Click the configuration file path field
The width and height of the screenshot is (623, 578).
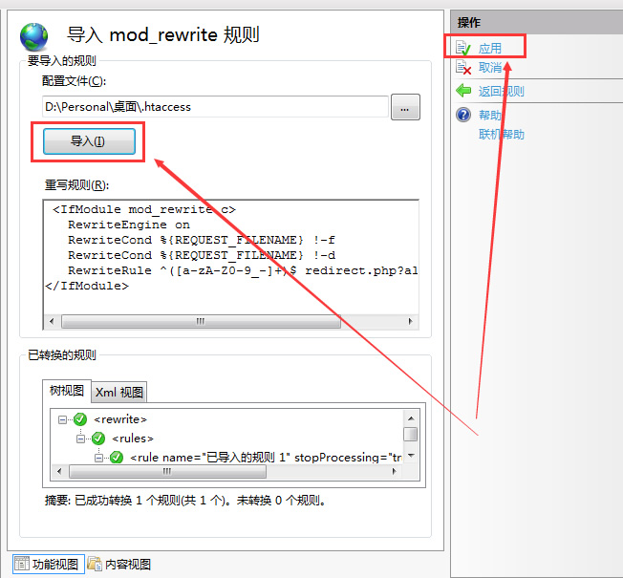pyautogui.click(x=215, y=107)
